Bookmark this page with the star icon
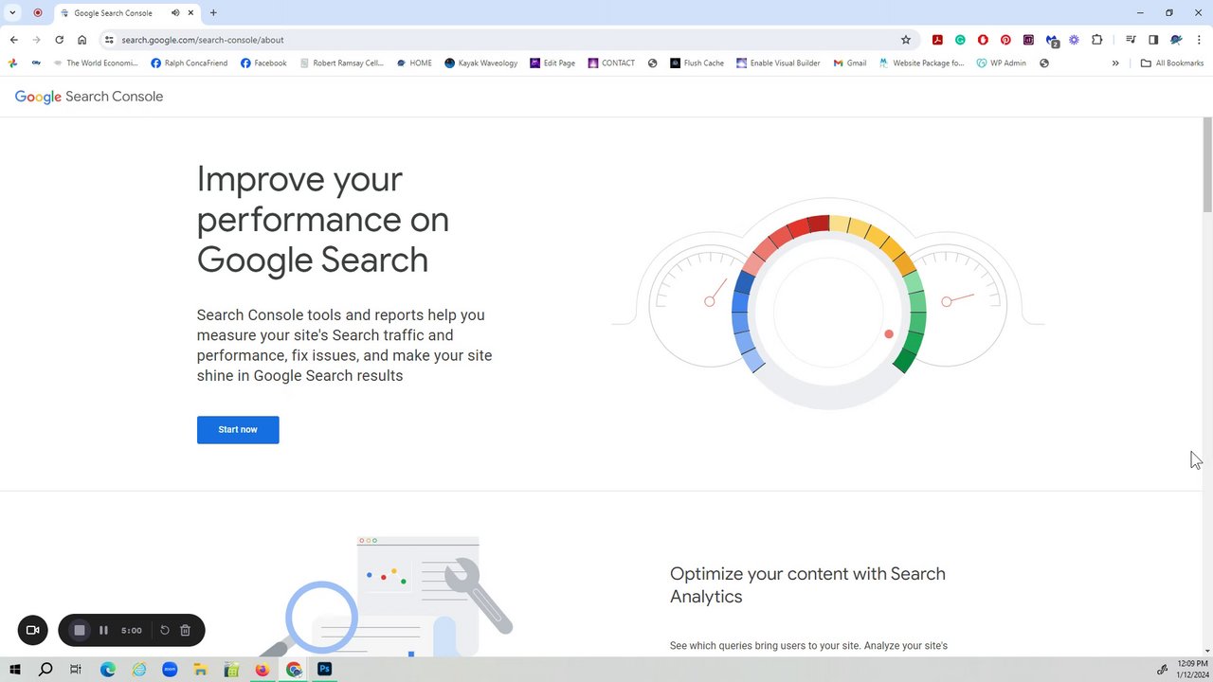The height and width of the screenshot is (682, 1213). [905, 40]
